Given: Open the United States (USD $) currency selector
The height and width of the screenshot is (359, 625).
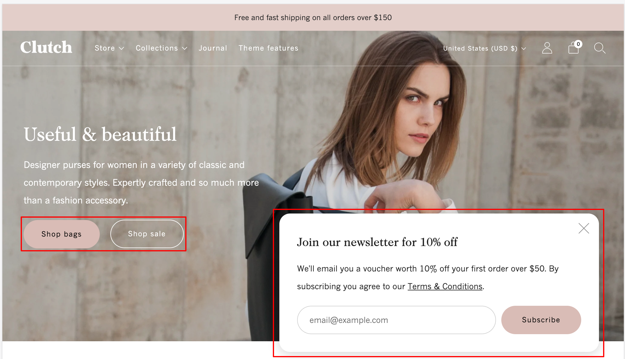Looking at the screenshot, I should 484,48.
